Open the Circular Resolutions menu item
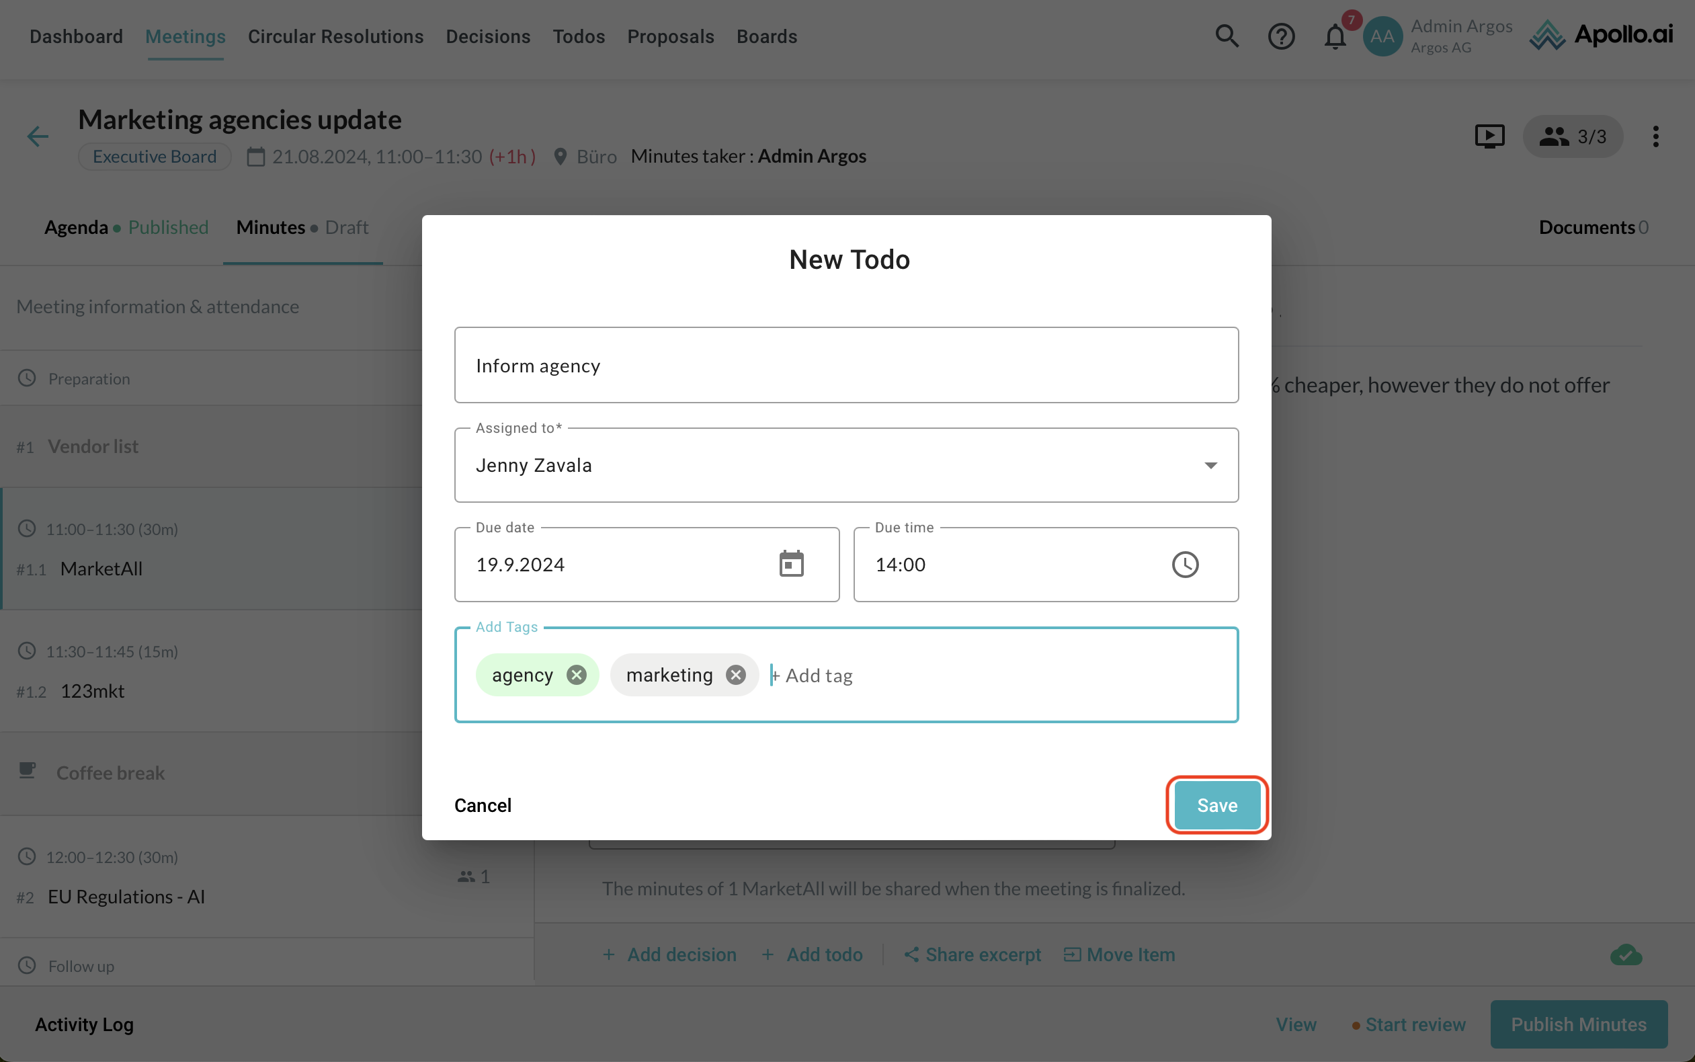Viewport: 1695px width, 1062px height. coord(335,36)
